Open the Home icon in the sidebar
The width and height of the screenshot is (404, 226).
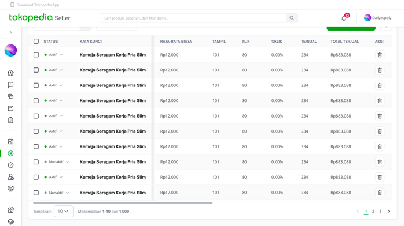tap(10, 73)
